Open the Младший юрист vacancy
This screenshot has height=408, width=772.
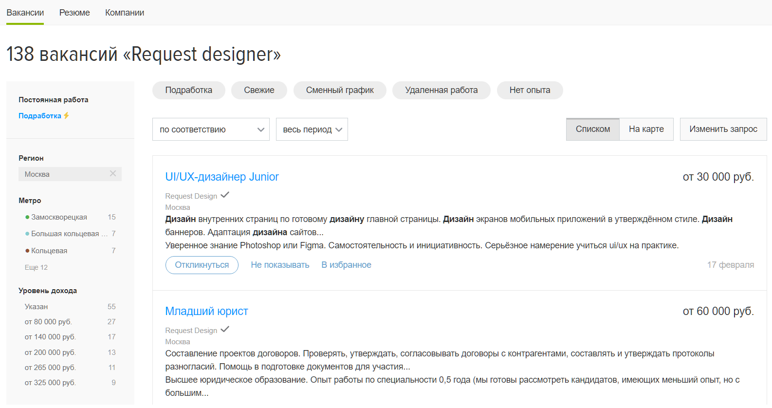[x=206, y=311]
